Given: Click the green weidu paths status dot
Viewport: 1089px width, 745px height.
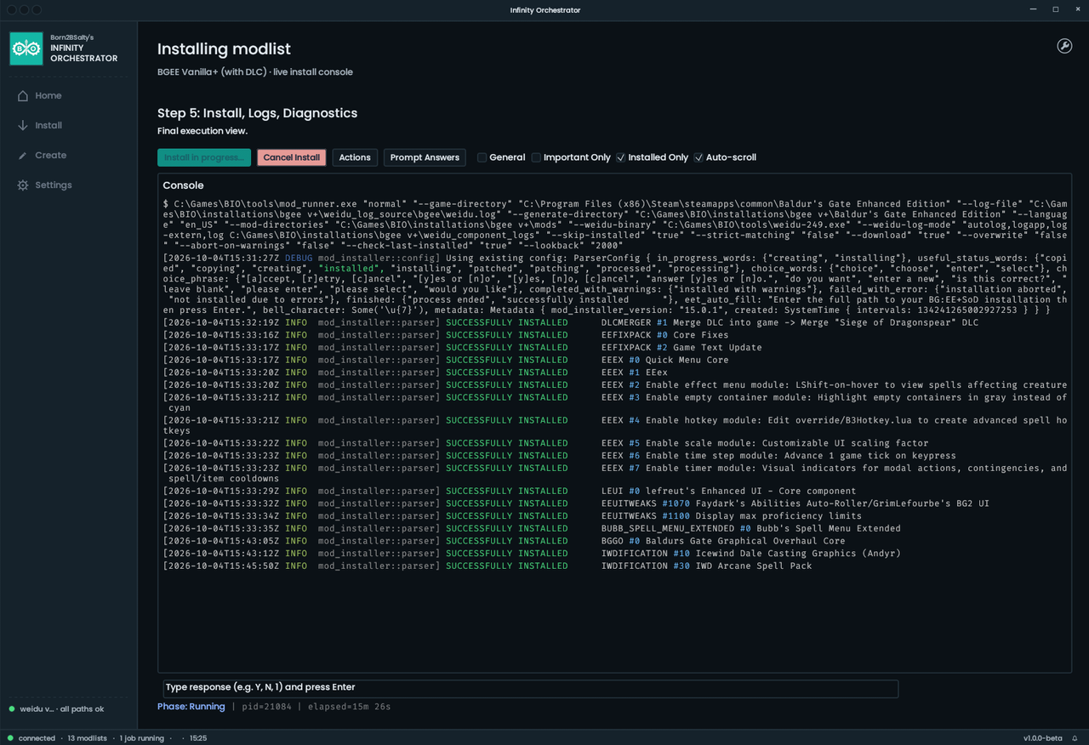Looking at the screenshot, I should (x=12, y=709).
